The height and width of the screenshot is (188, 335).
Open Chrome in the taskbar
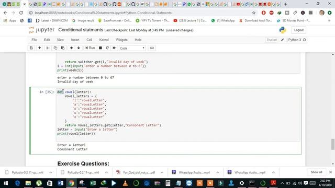(71, 183)
